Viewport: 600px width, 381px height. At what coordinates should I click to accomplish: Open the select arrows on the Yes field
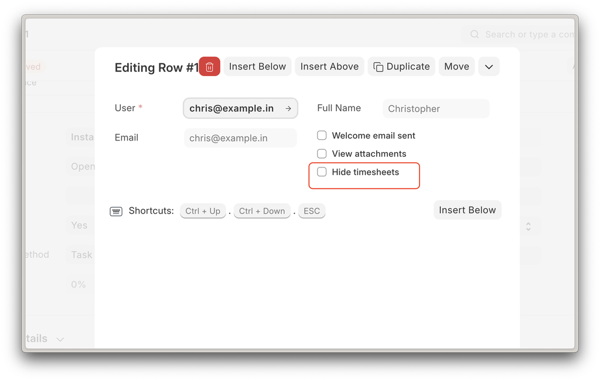point(528,226)
